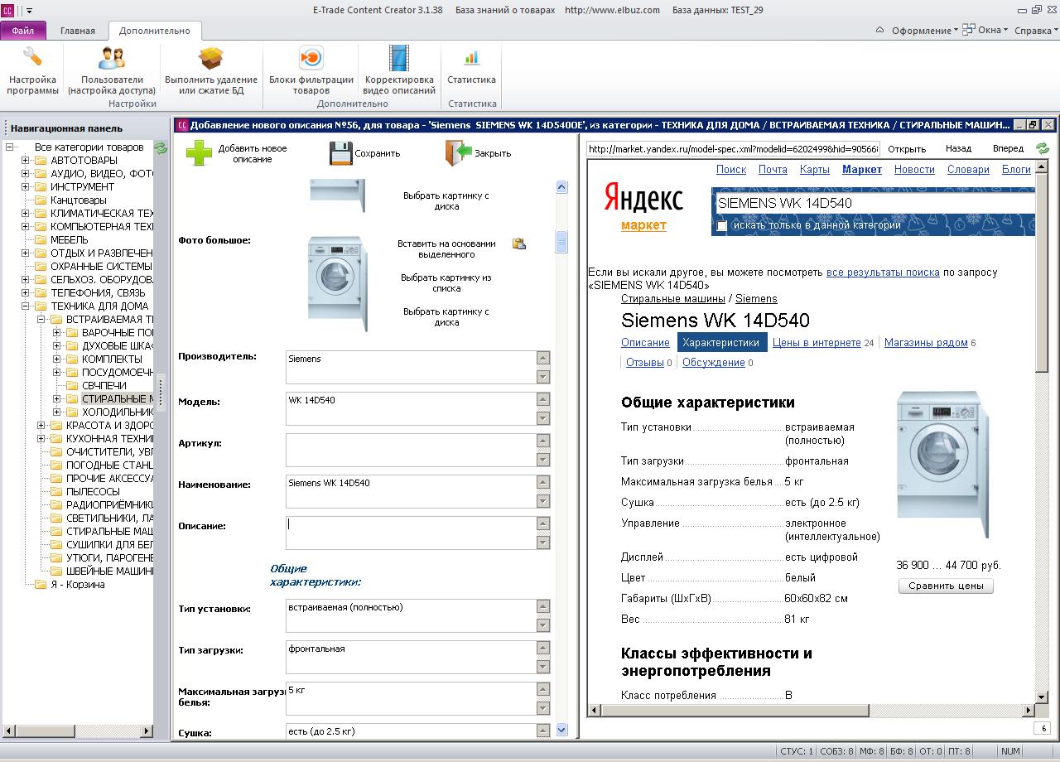
Task: Click the empty Артикул input field
Action: [x=412, y=451]
